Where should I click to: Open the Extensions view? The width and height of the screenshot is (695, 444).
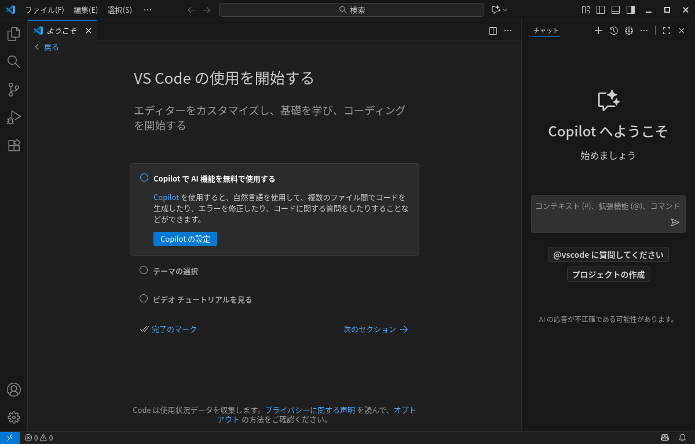point(14,145)
